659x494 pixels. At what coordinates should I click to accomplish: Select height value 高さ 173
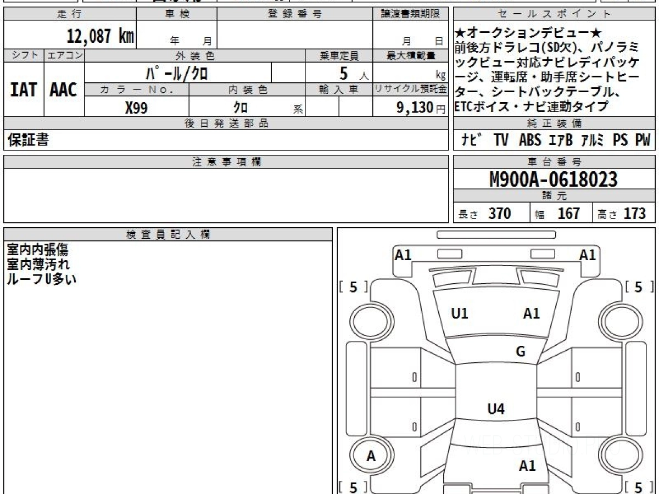tap(622, 214)
